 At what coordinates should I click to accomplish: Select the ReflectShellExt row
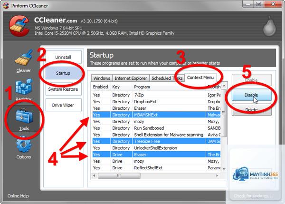click(156, 168)
